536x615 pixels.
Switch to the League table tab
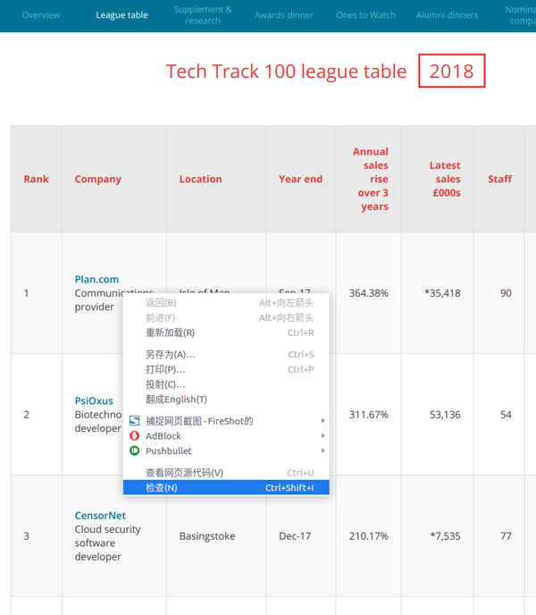[122, 15]
